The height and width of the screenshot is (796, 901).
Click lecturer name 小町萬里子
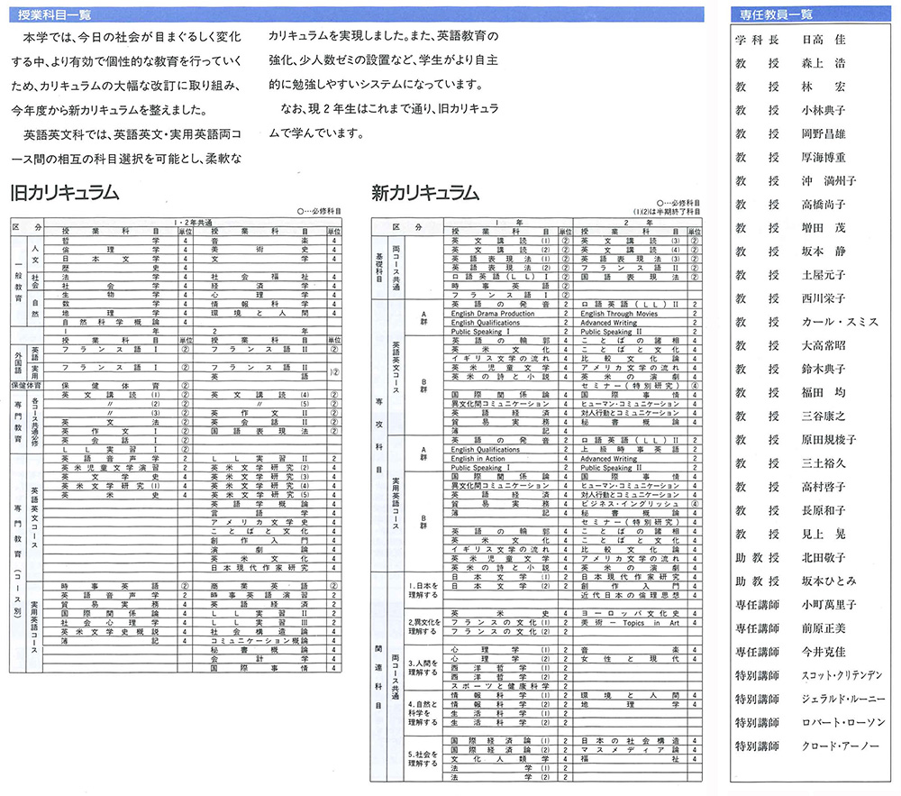click(x=829, y=605)
